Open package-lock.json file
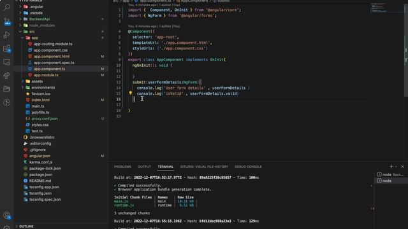The image size is (408, 229). (45, 169)
